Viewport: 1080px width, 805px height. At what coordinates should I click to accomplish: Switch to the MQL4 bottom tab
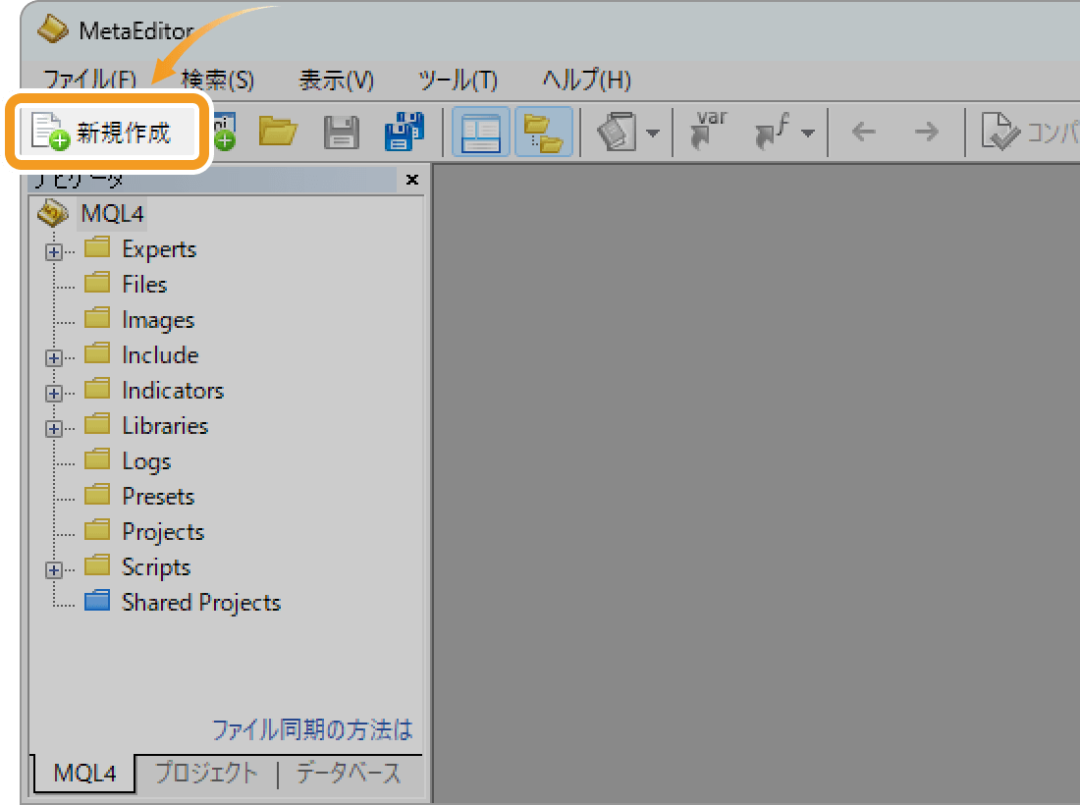pos(84,774)
